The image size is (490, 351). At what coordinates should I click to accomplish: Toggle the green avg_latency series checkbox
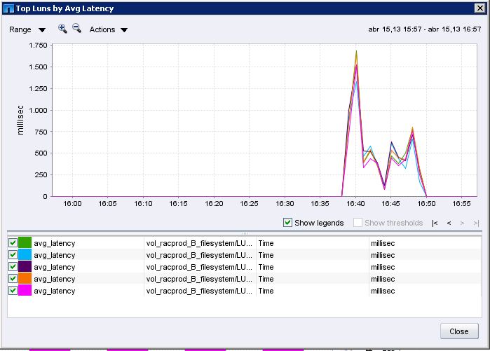pos(13,243)
